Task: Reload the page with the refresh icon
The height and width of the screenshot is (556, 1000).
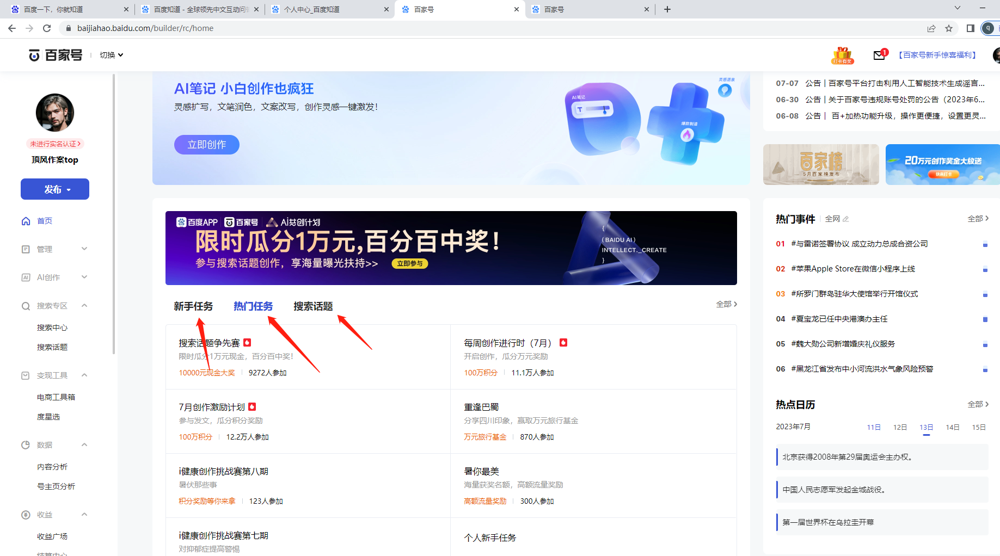Action: (x=47, y=28)
